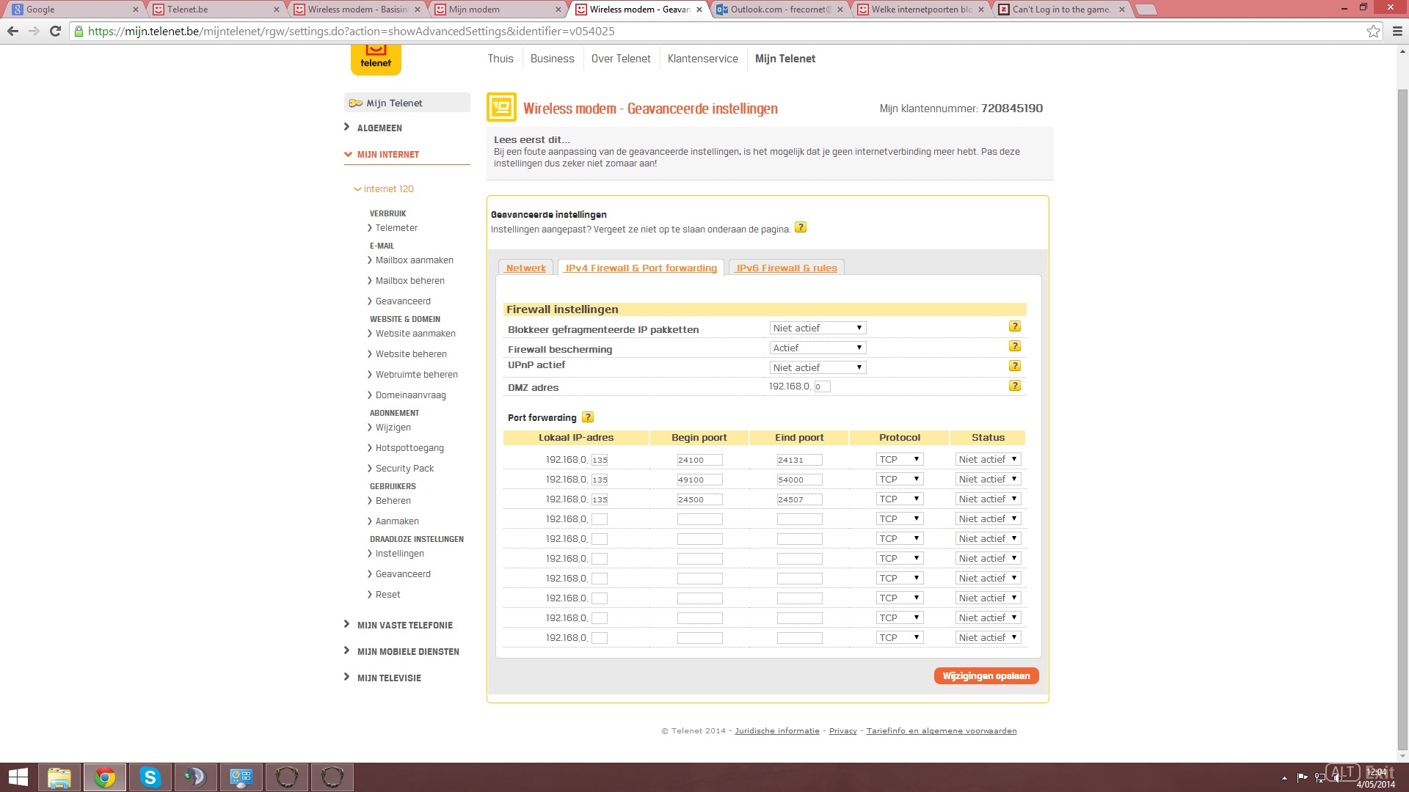Open File Explorer from taskbar

pos(59,777)
